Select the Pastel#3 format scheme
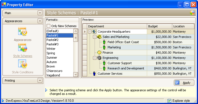This screenshot has height=104, width=198. click(60, 44)
